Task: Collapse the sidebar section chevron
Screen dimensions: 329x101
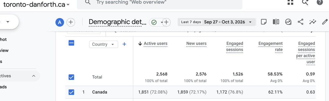Action: [34, 76]
